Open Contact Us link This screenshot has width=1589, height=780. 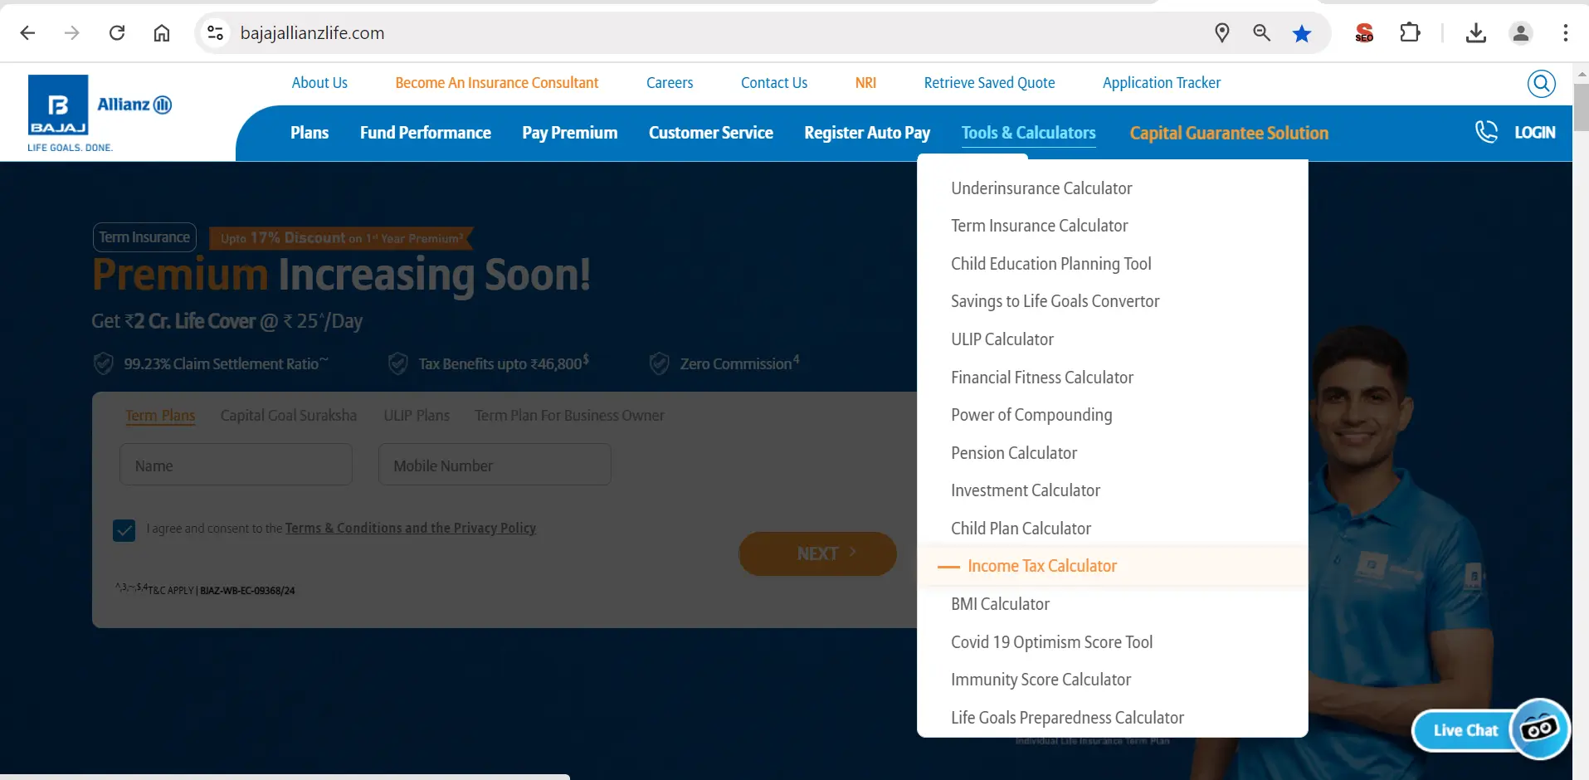[x=774, y=83]
